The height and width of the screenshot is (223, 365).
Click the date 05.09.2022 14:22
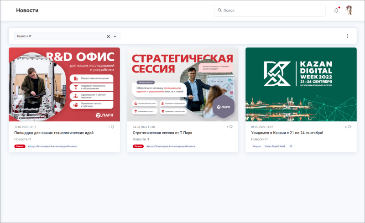click(x=262, y=127)
